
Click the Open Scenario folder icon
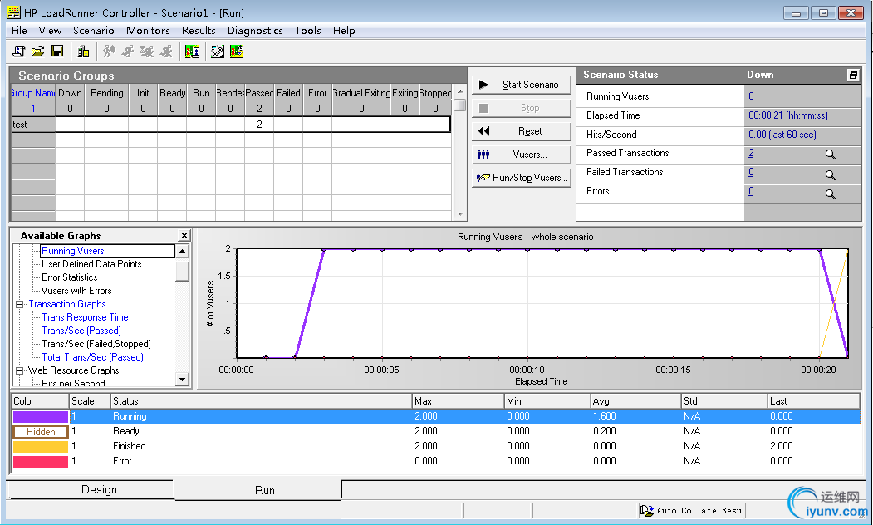point(38,52)
